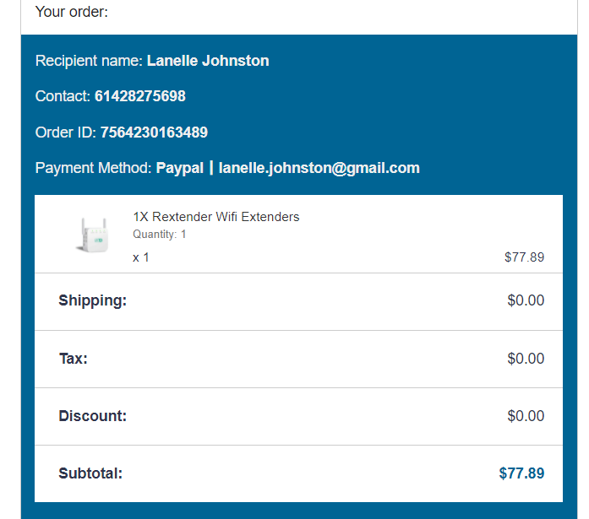Viewport: 589px width, 519px height.
Task: Open the lanelle.johnston@gmail.com email link
Action: click(319, 168)
